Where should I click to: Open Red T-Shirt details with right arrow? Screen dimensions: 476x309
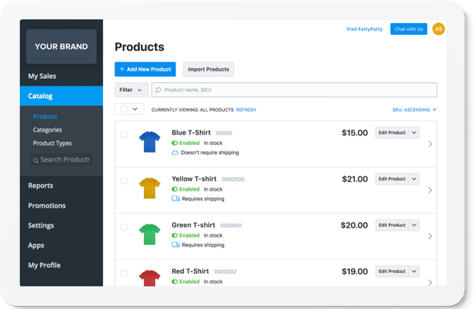(430, 283)
